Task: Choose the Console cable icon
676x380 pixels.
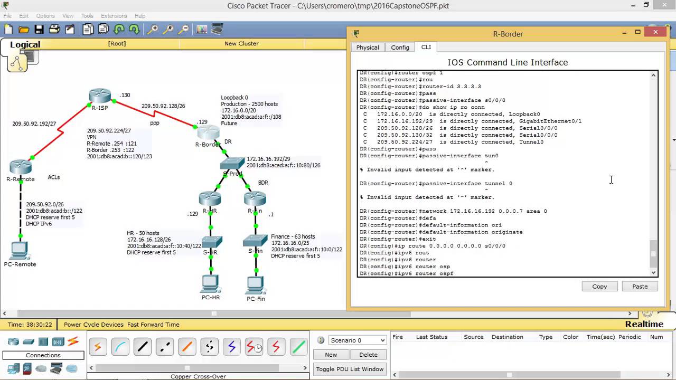Action: [120, 347]
